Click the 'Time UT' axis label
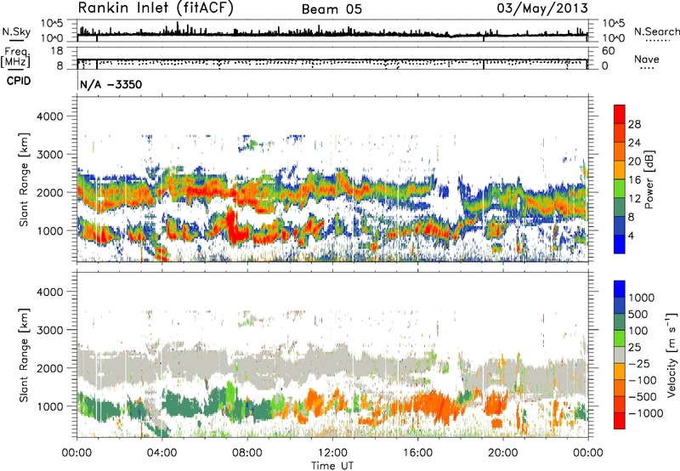 pos(332,466)
